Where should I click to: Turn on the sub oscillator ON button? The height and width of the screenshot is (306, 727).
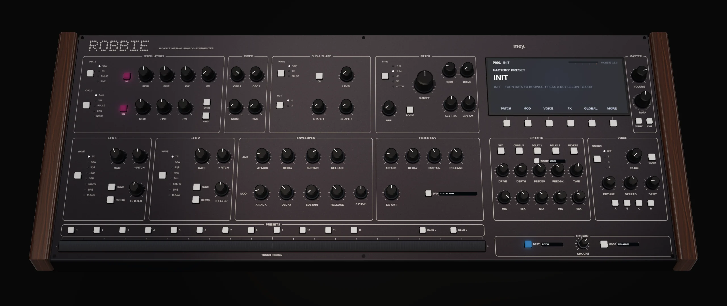click(319, 76)
